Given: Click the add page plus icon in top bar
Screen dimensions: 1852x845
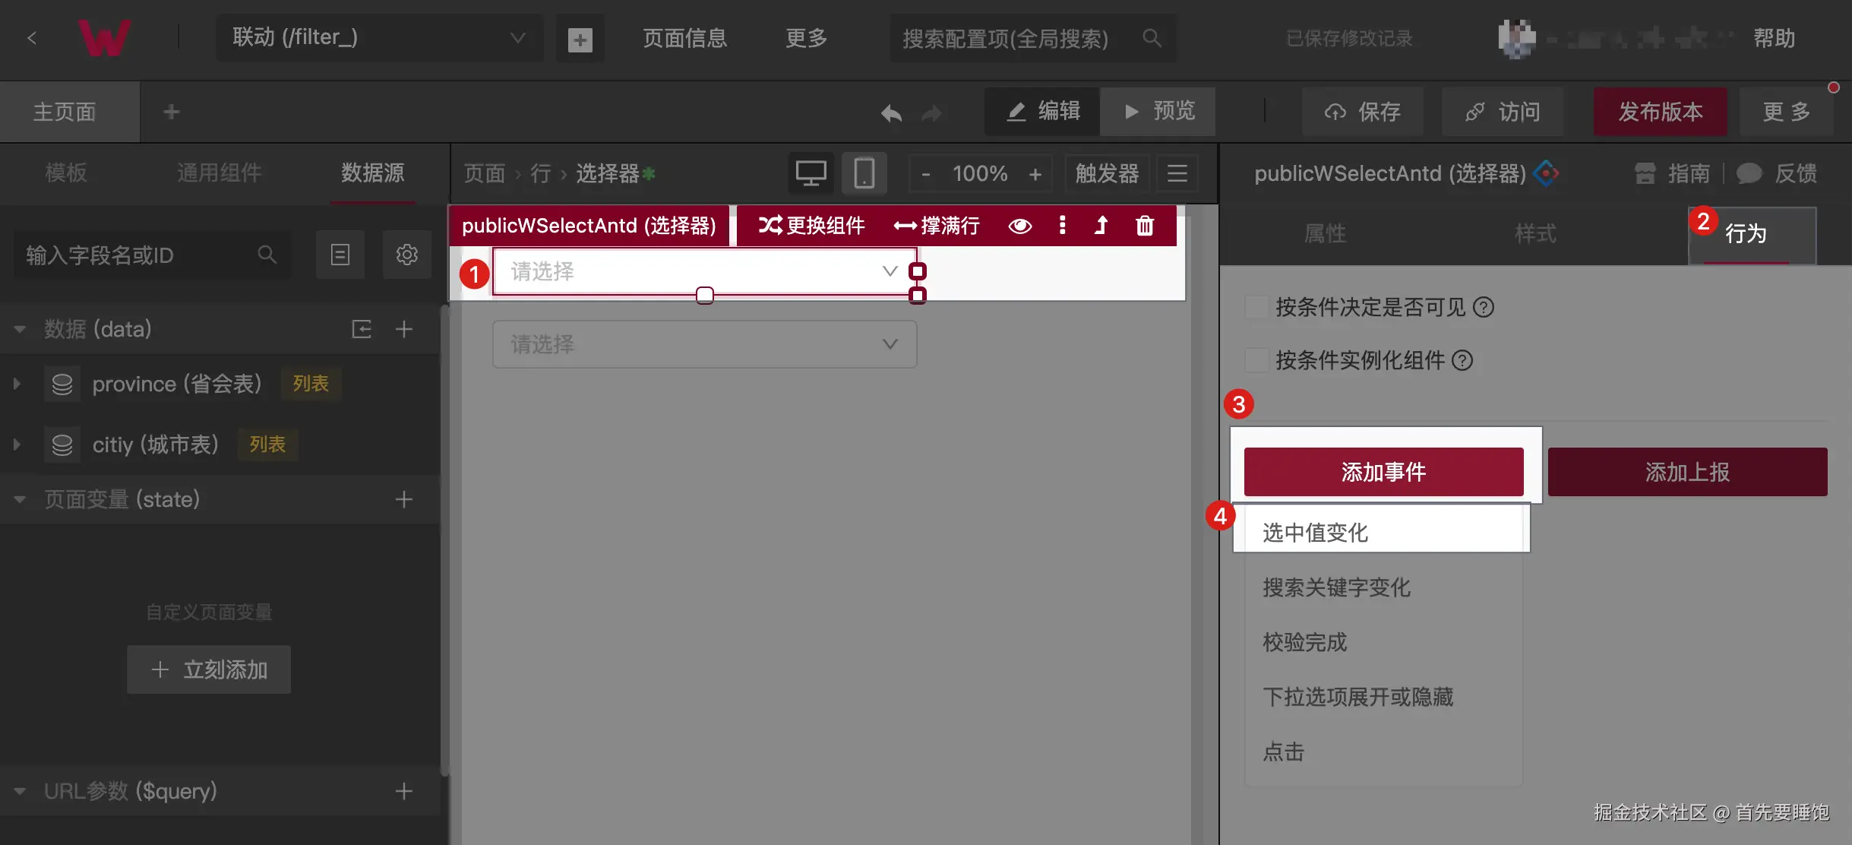Looking at the screenshot, I should click(x=580, y=39).
